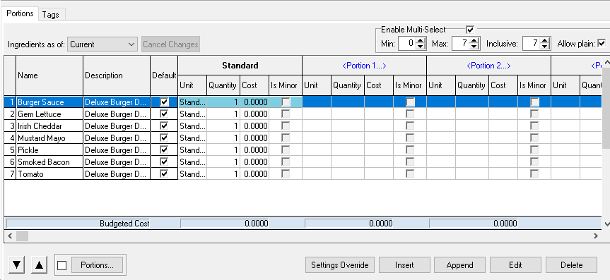The height and width of the screenshot is (280, 610).
Task: Increase the Max spinner value
Action: click(x=474, y=41)
